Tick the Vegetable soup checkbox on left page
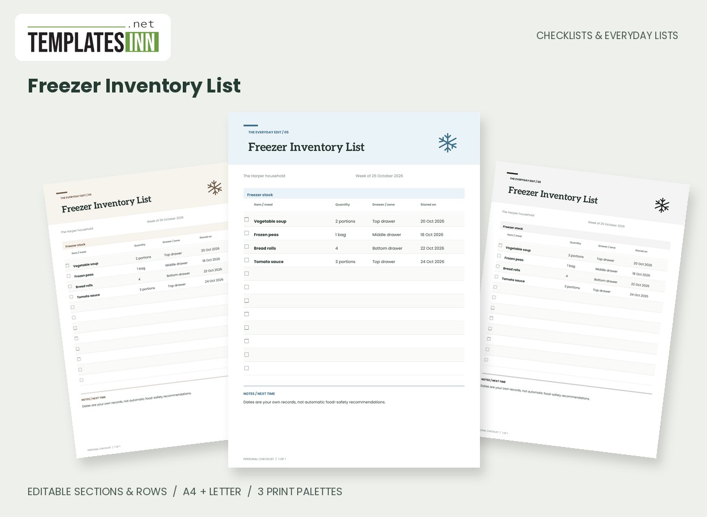Image resolution: width=707 pixels, height=517 pixels. click(x=67, y=265)
